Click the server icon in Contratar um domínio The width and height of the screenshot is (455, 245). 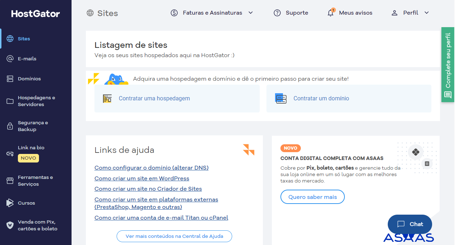click(x=281, y=99)
